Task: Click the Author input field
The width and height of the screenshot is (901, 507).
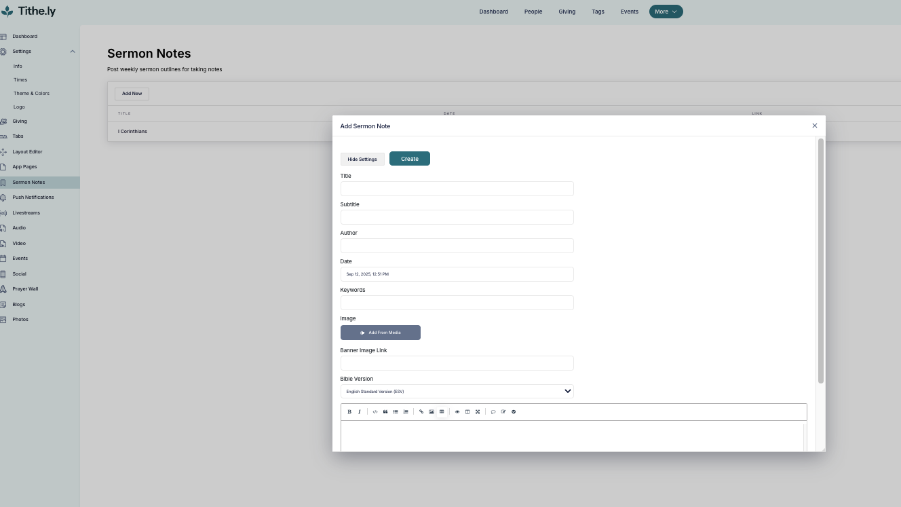Action: 457,246
